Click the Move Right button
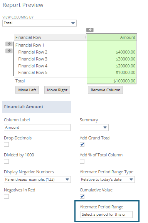Screen dimensions: 148x223 [x=57, y=90]
